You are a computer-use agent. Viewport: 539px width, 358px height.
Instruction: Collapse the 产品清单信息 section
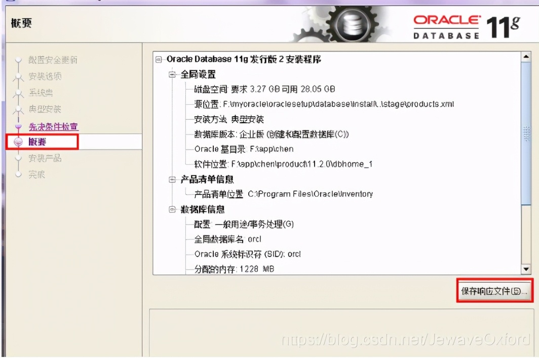pyautogui.click(x=172, y=180)
